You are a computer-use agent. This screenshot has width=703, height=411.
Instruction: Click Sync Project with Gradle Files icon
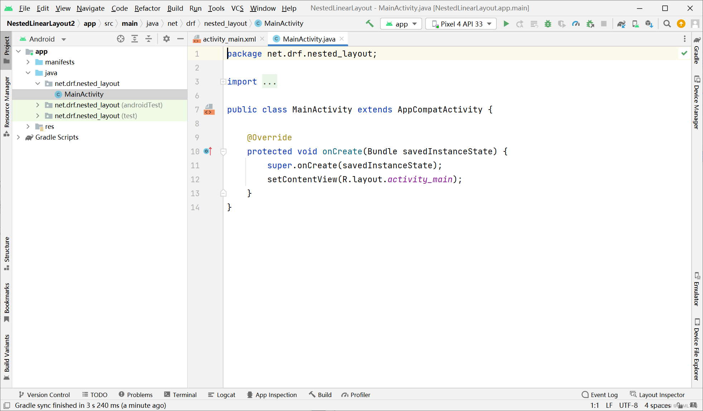click(621, 24)
